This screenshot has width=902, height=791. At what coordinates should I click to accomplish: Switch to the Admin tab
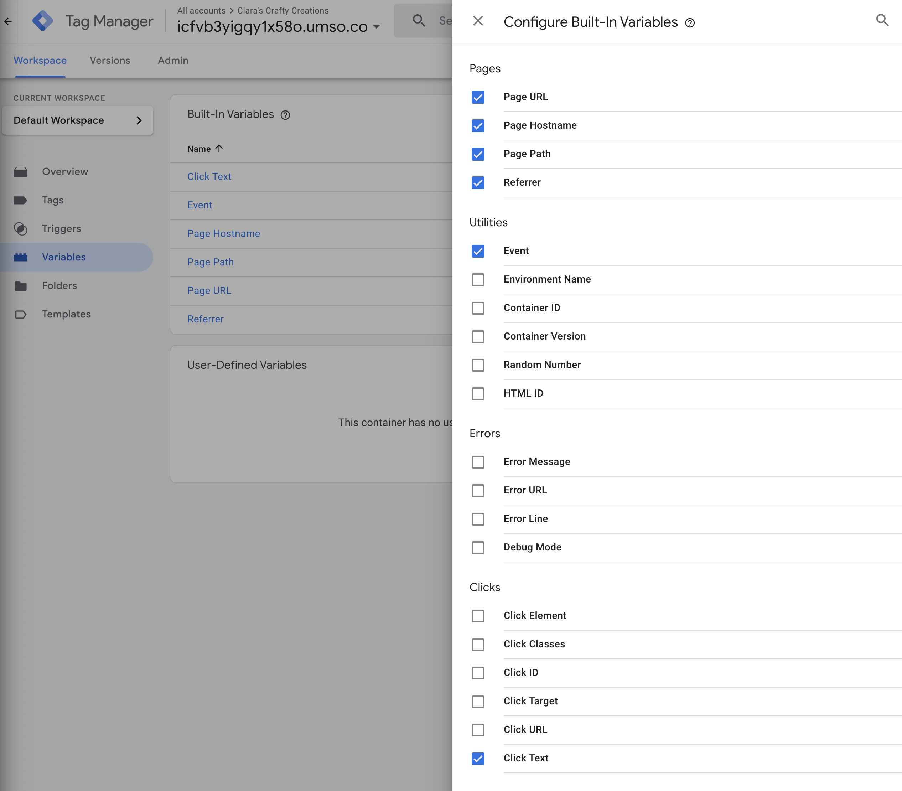pyautogui.click(x=173, y=61)
